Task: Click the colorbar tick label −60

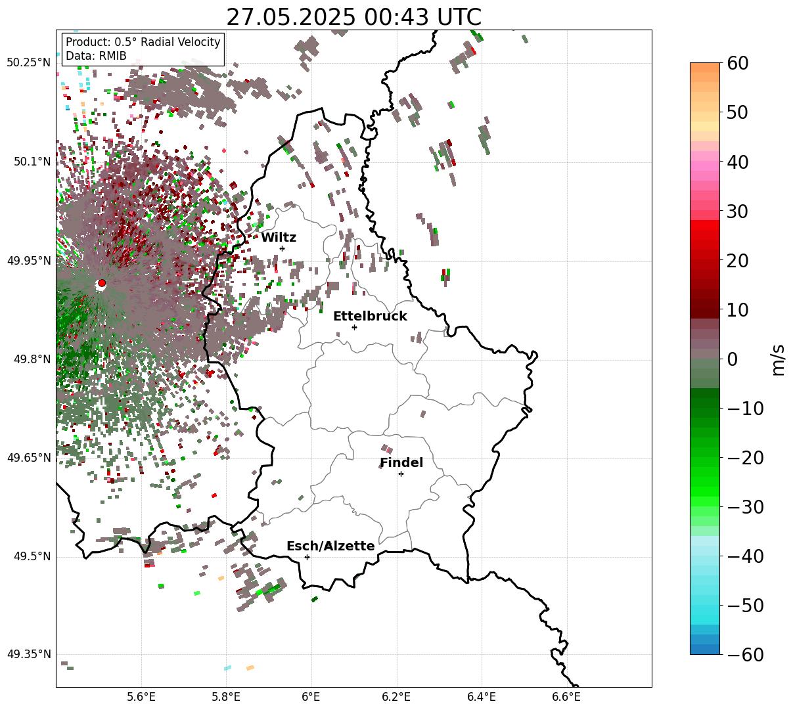Action: [x=745, y=655]
